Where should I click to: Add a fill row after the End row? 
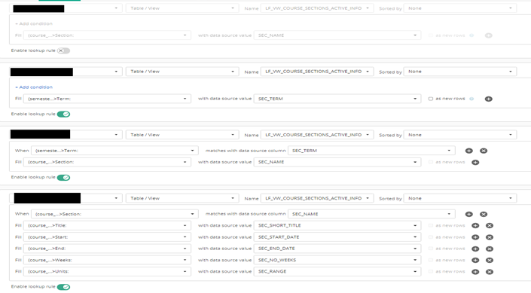point(475,249)
